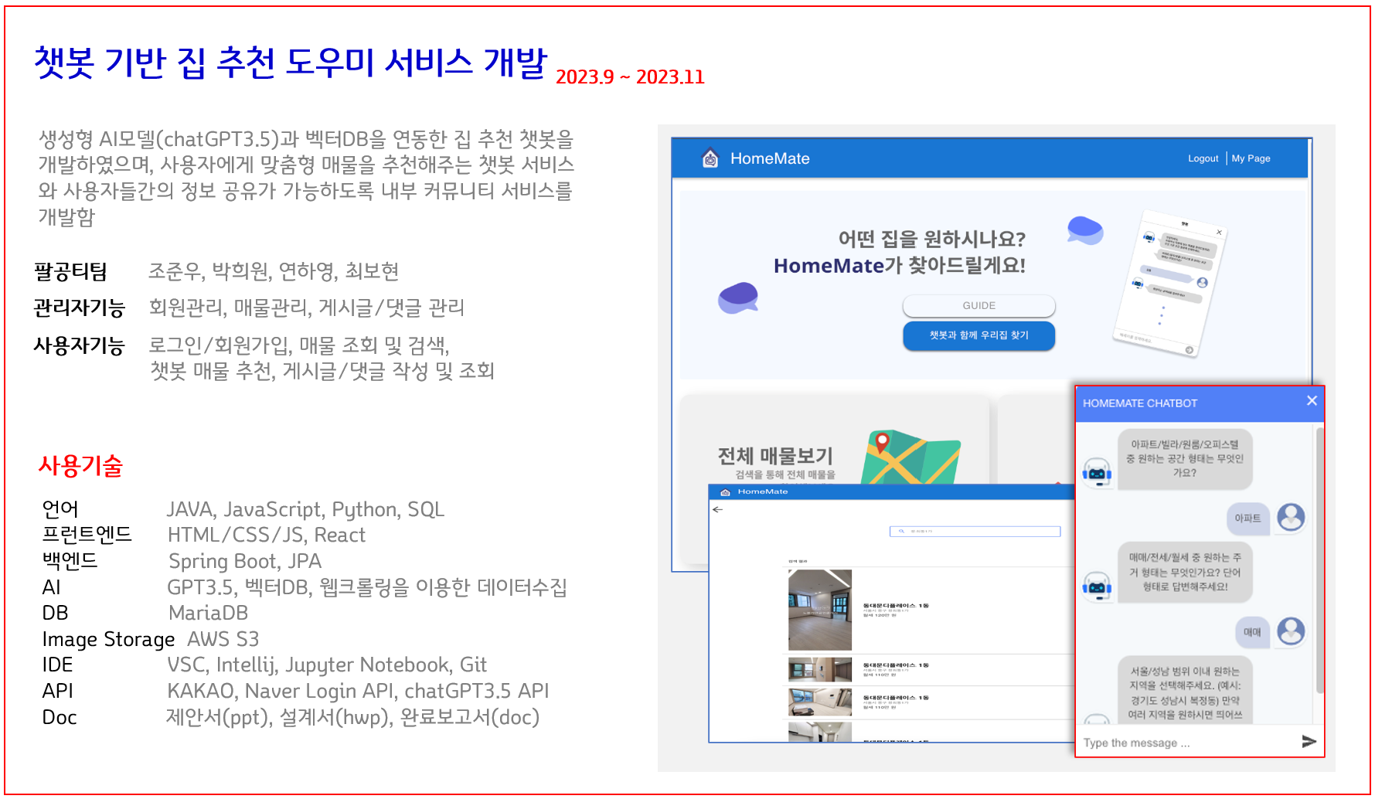This screenshot has width=1375, height=799.
Task: Click the date text 2023.9 ~ 2023.11
Action: (630, 77)
